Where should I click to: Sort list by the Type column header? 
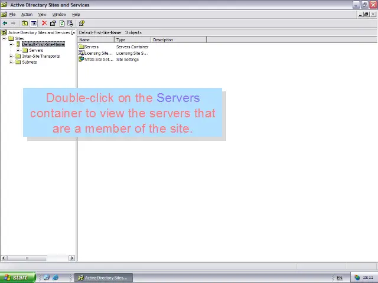point(132,40)
